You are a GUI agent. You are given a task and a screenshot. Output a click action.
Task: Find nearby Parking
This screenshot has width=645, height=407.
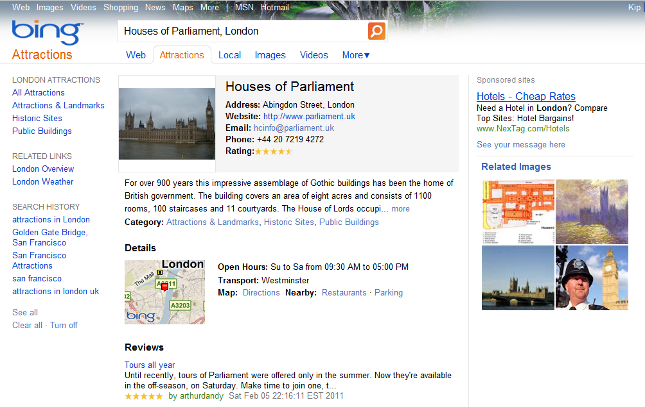pos(388,293)
